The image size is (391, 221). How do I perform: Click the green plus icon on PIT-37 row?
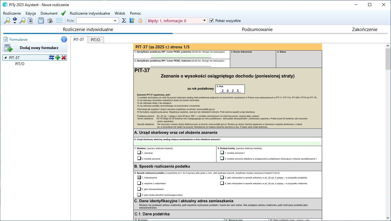(x=58, y=58)
